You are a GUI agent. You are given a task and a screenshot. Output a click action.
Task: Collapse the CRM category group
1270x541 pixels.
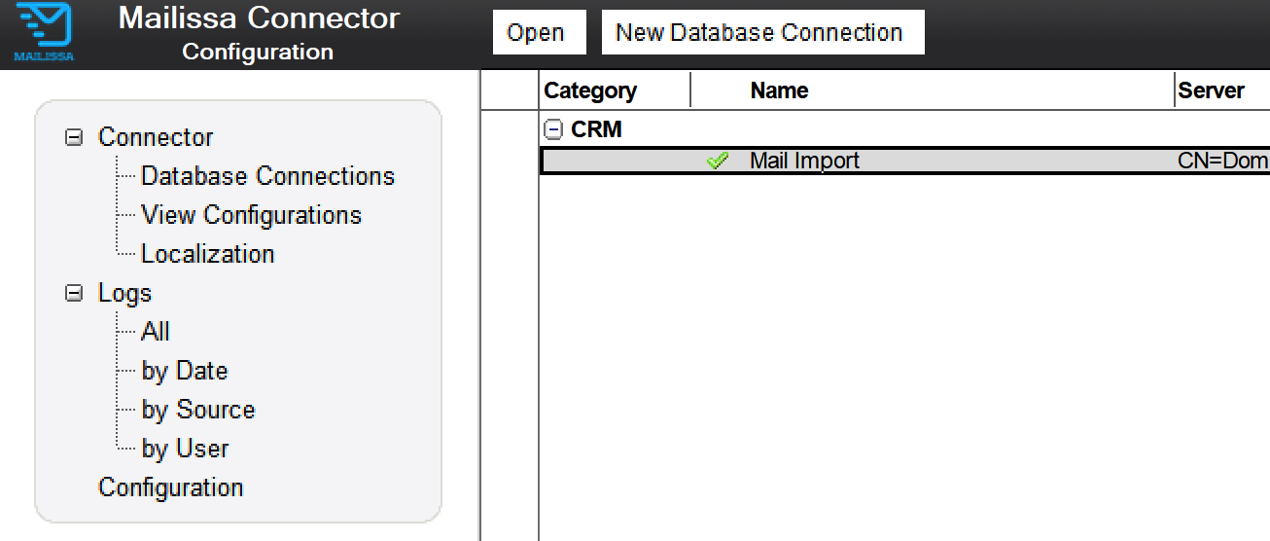click(x=553, y=129)
